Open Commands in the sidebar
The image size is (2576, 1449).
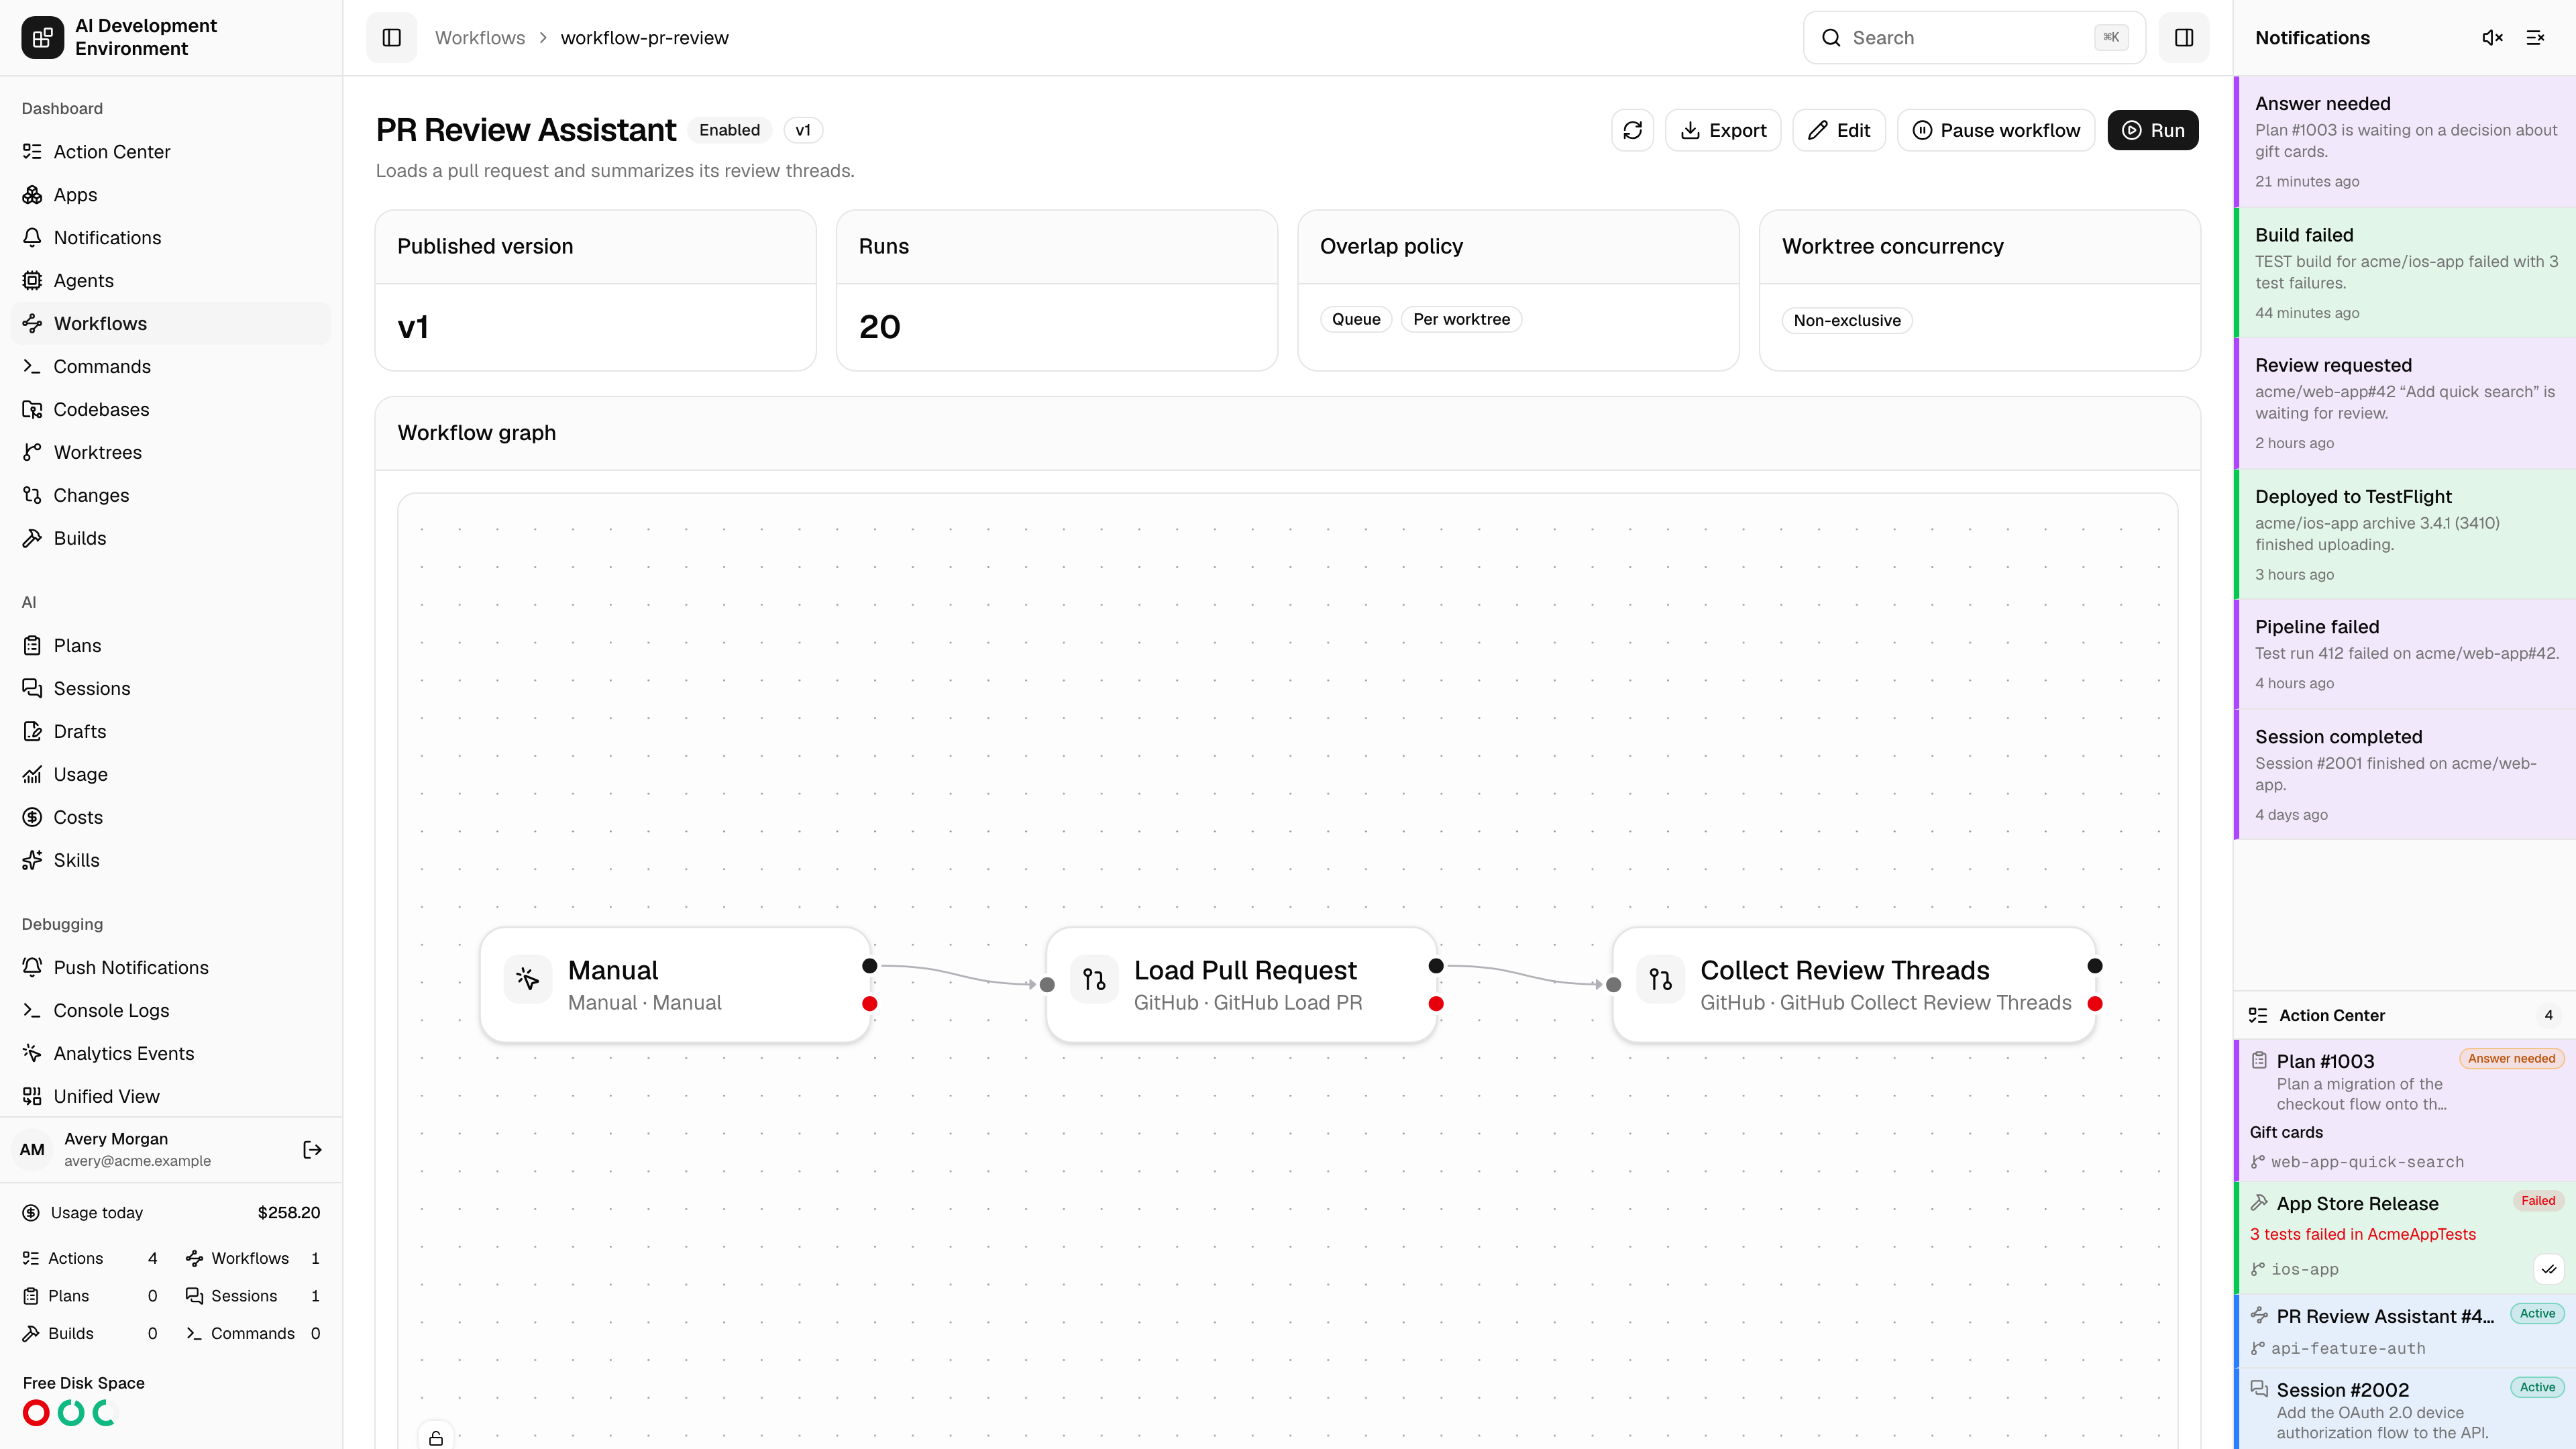[170, 366]
